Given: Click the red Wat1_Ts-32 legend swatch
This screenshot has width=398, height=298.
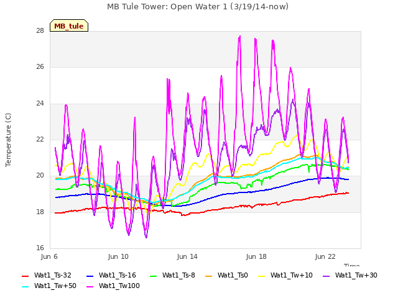Looking at the screenshot, I should [x=25, y=276].
